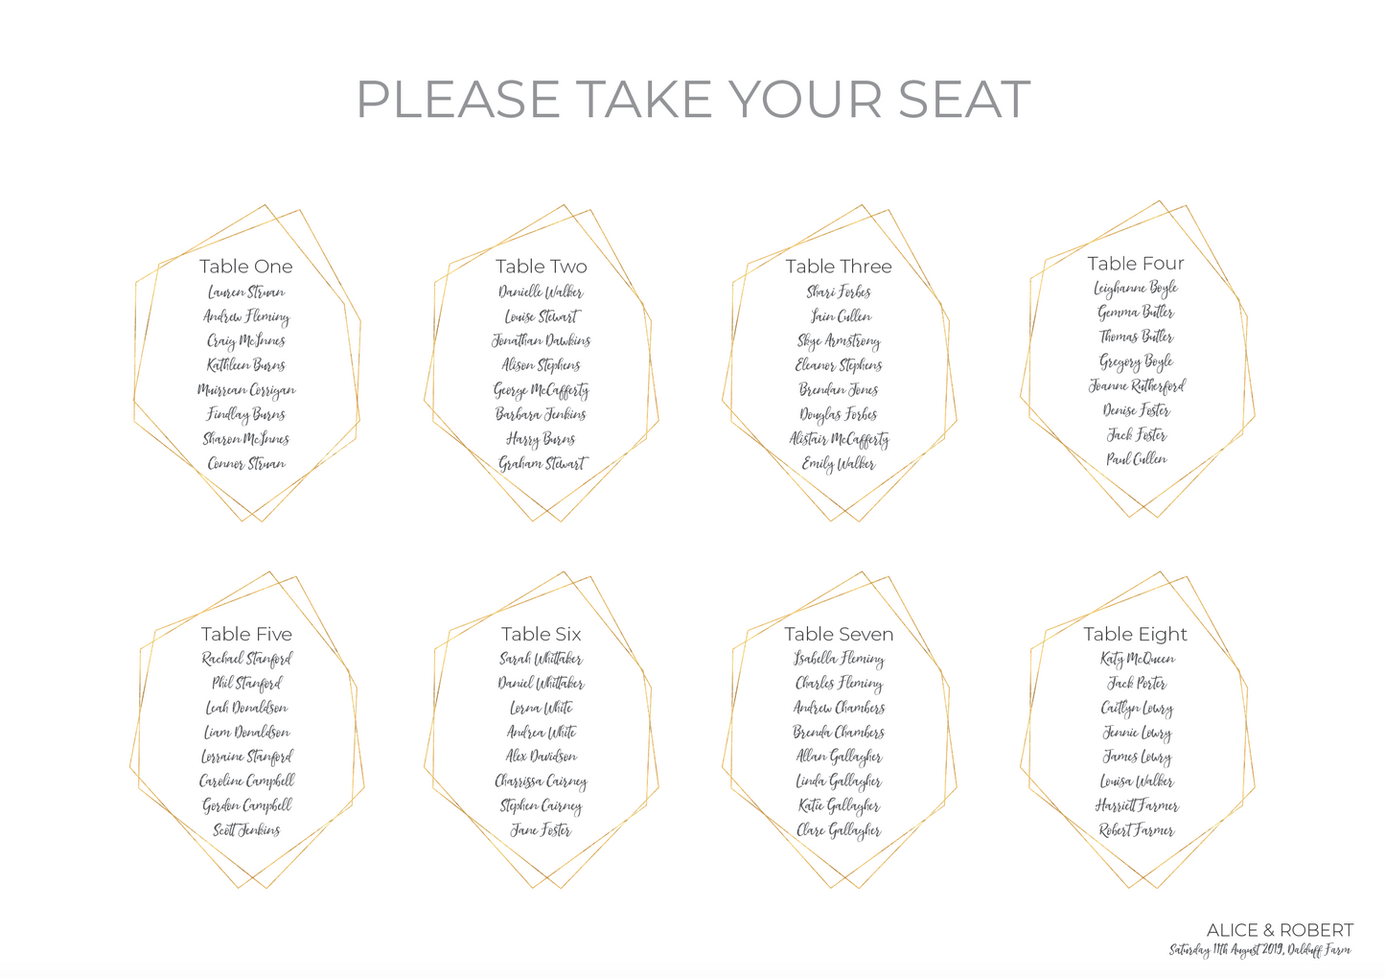Image resolution: width=1385 pixels, height=978 pixels.
Task: Click the "ALICE & ROBERT" couple names
Action: pyautogui.click(x=1280, y=930)
